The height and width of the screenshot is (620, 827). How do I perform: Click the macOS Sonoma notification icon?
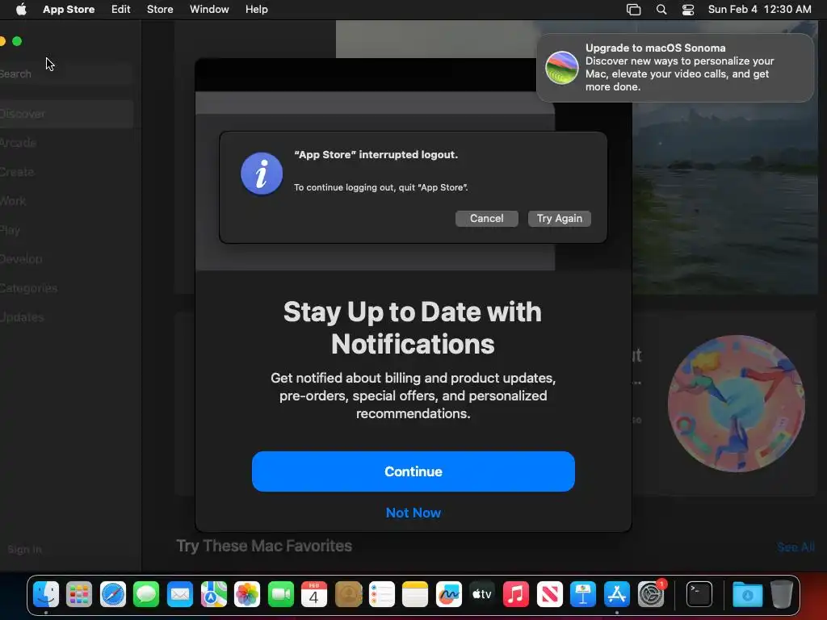click(562, 68)
